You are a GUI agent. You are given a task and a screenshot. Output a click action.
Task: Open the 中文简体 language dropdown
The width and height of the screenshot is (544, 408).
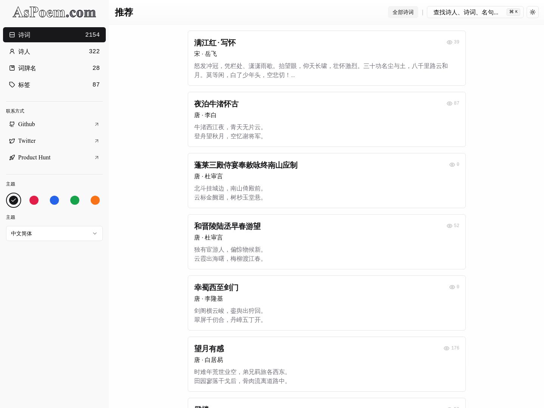coord(54,233)
